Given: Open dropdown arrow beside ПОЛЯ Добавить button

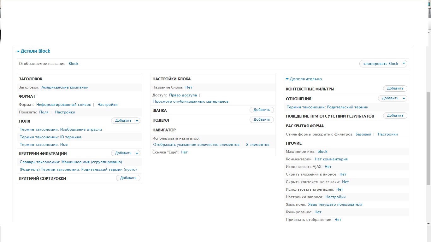Looking at the screenshot, I should click(137, 120).
